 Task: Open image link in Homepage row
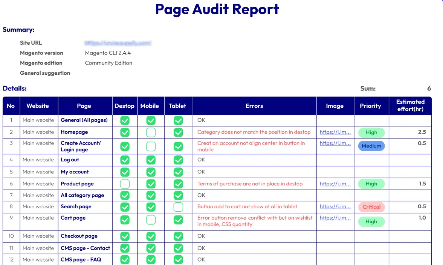pos(335,132)
